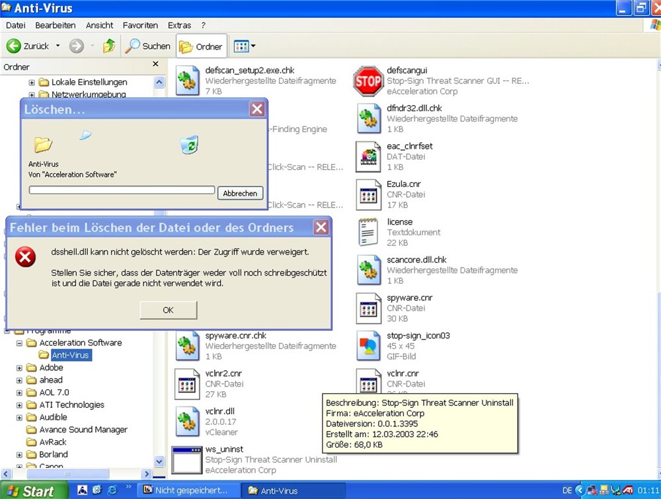The height and width of the screenshot is (499, 661).
Task: Expand the AOL 7.0 folder node
Action: point(19,393)
